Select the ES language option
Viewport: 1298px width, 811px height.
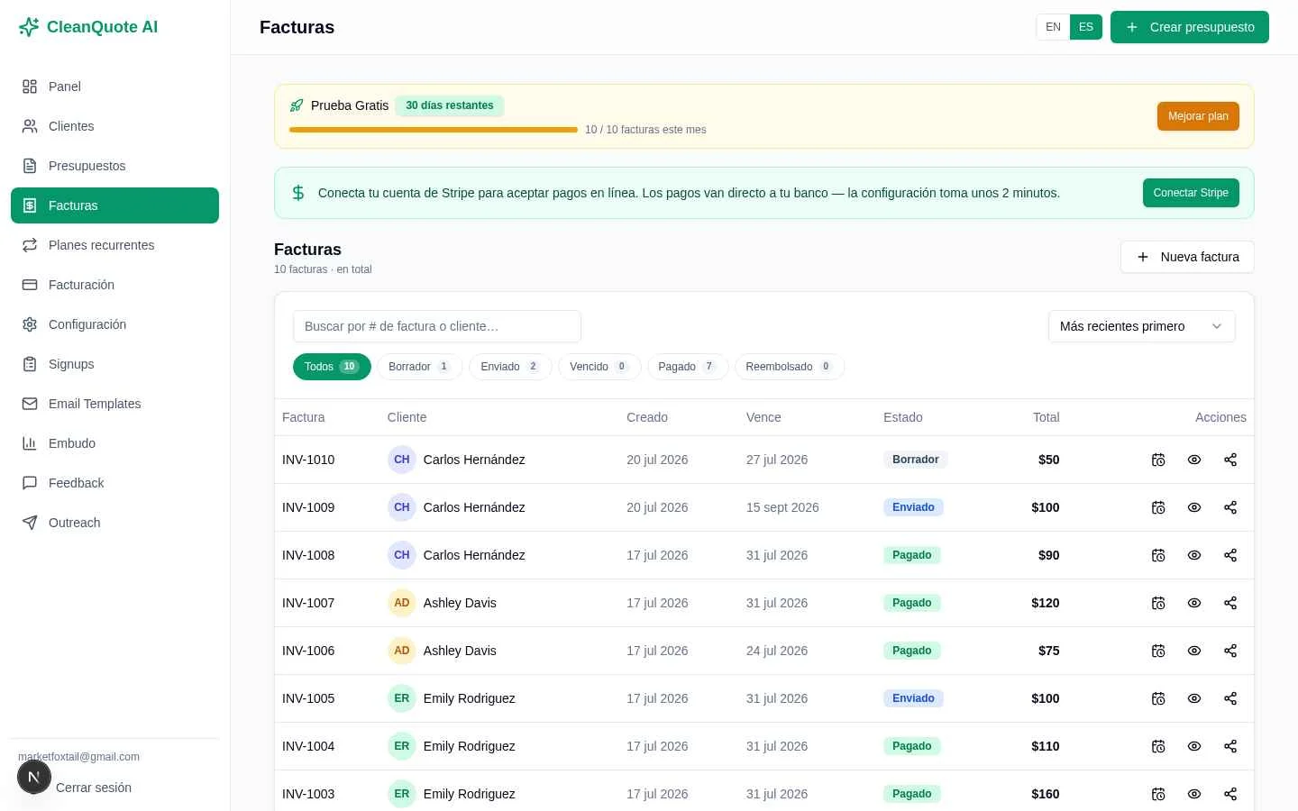click(x=1086, y=27)
